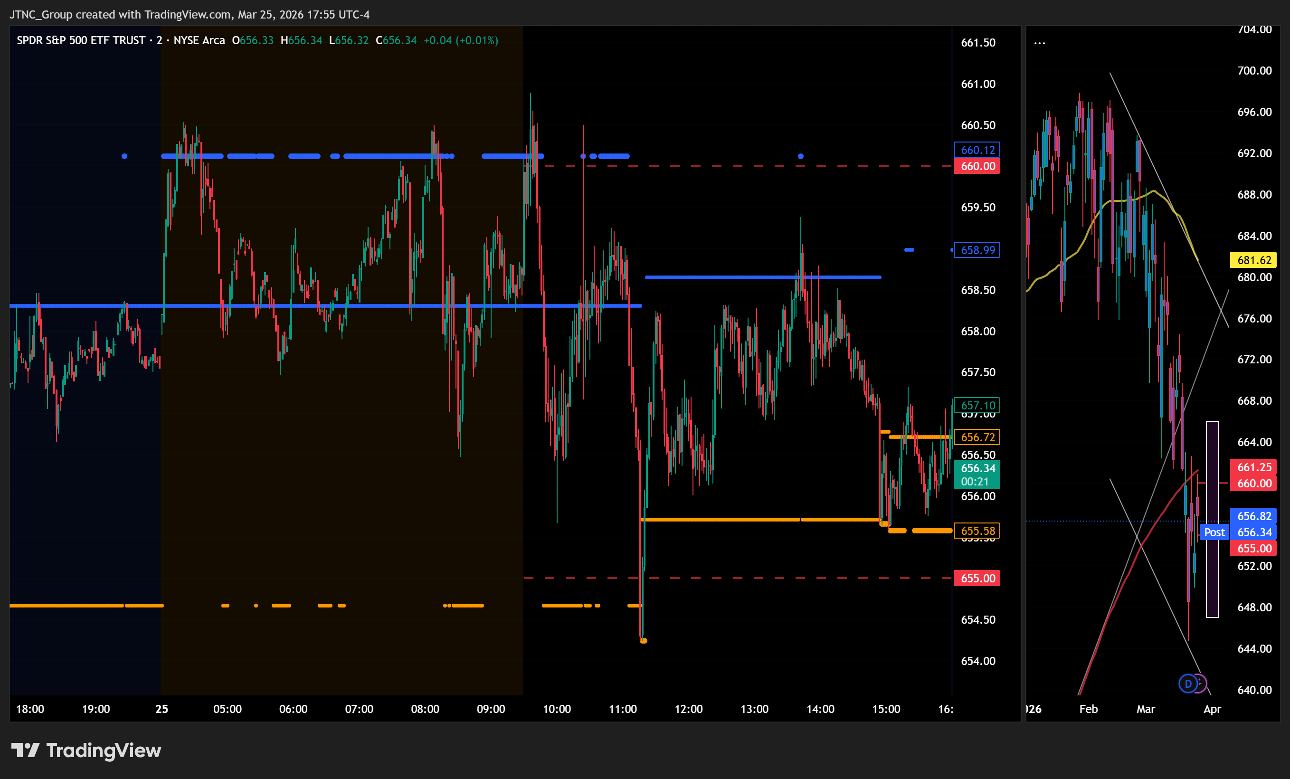
Task: Click the red 655.00 label on intraday price axis
Action: click(977, 579)
